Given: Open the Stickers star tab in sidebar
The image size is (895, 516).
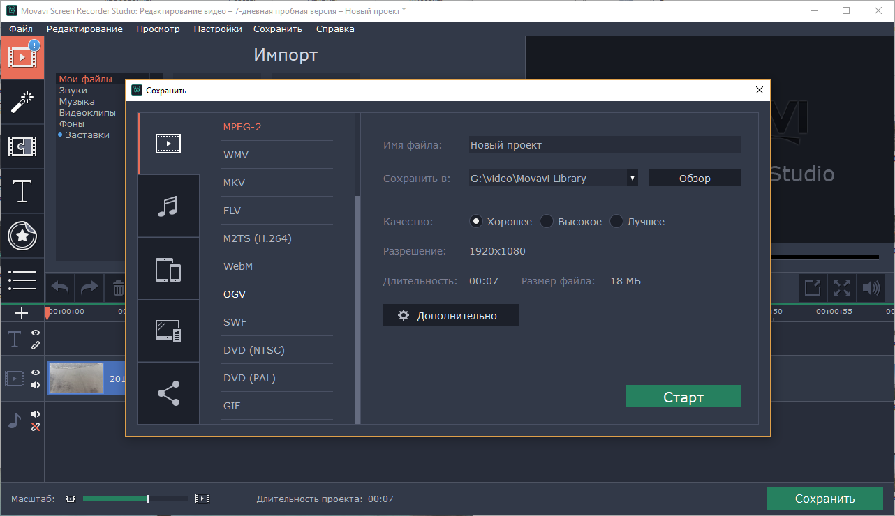Looking at the screenshot, I should click(x=23, y=236).
